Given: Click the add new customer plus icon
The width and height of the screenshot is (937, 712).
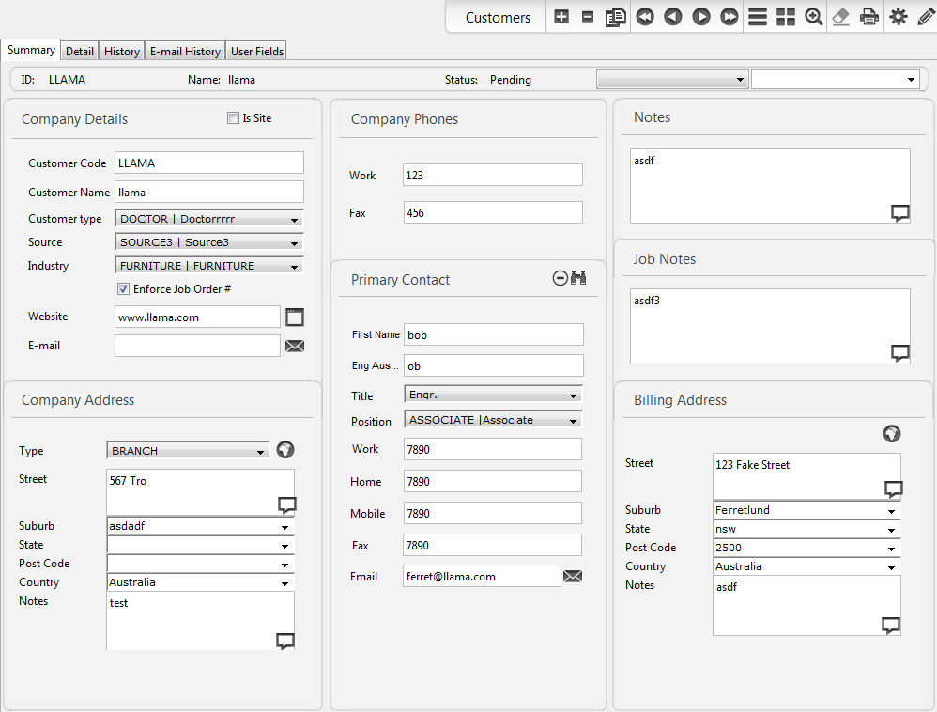Looking at the screenshot, I should 561,17.
